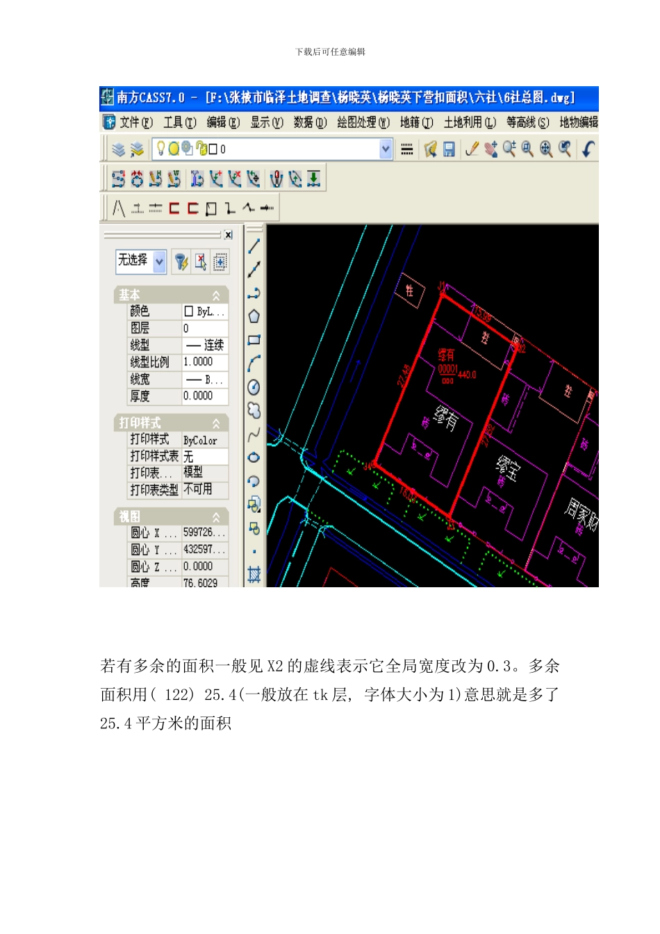Select the Ellipse Arc tool
This screenshot has width=660, height=934.
(254, 481)
